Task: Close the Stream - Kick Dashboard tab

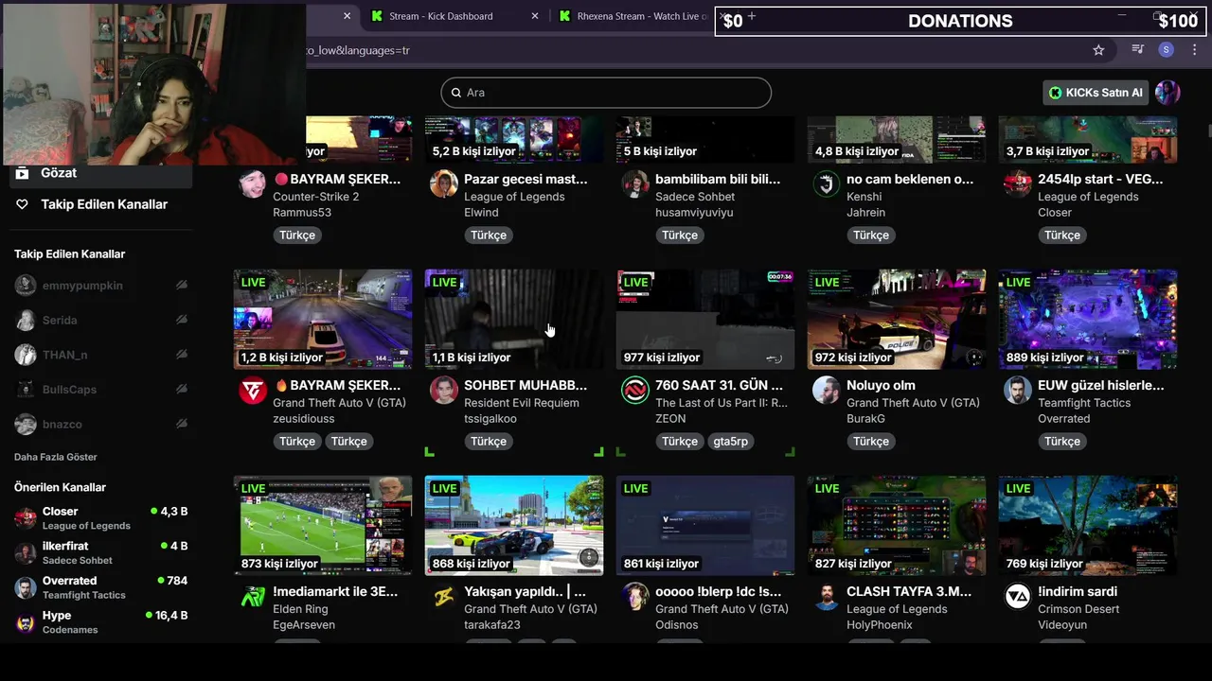Action: [535, 16]
